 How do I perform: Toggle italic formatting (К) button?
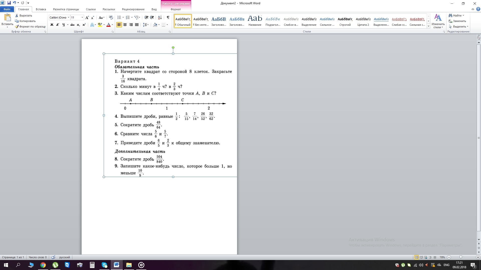(x=58, y=25)
